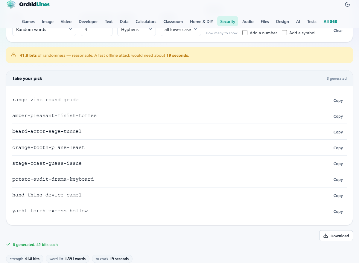Copy the potato-audit-drama-keyboard passphrase
Viewport: 359px width, 263px height.
click(338, 180)
